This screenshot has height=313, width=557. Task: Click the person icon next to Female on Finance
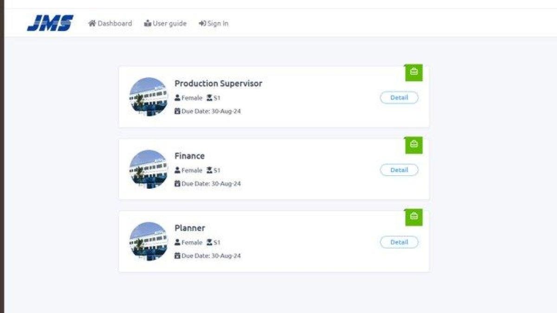click(x=177, y=170)
